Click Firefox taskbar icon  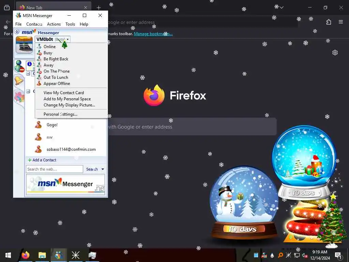click(x=25, y=255)
